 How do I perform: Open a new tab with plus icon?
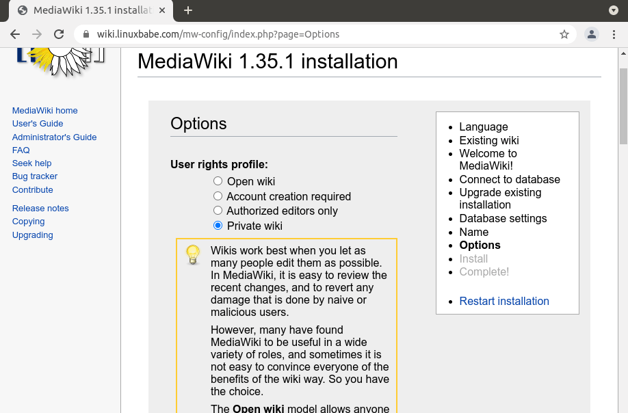click(x=188, y=10)
